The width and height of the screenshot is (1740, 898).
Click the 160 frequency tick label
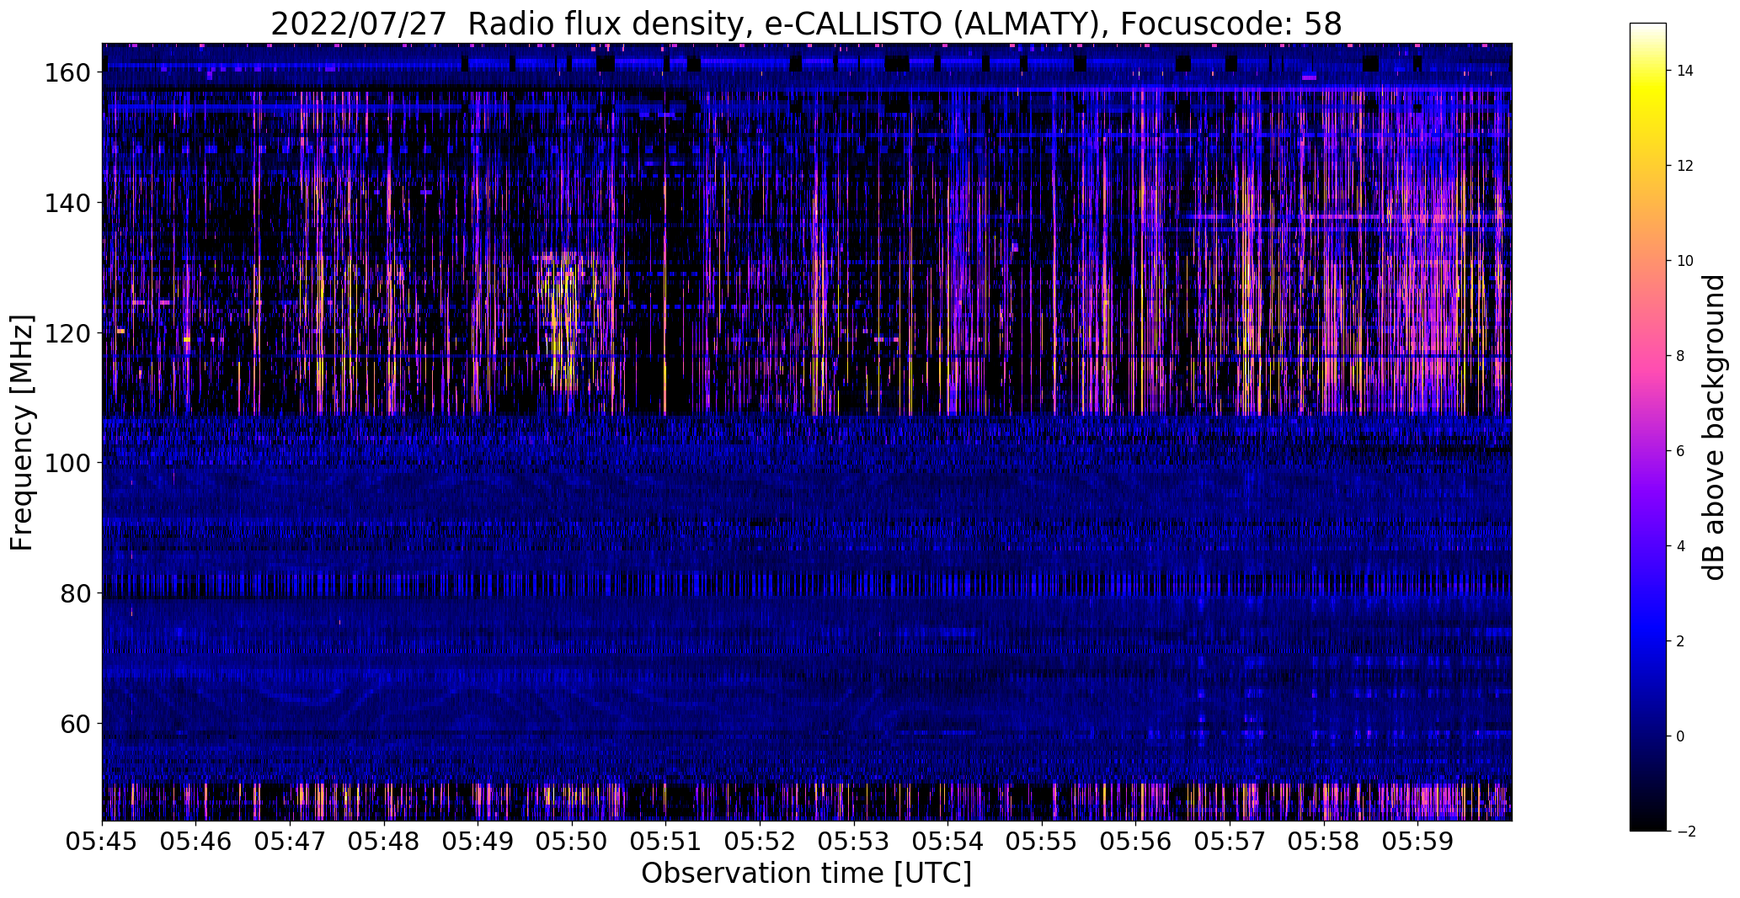click(67, 73)
